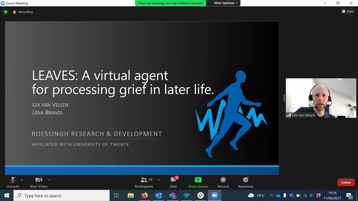Open the Reactions menu

point(246,182)
